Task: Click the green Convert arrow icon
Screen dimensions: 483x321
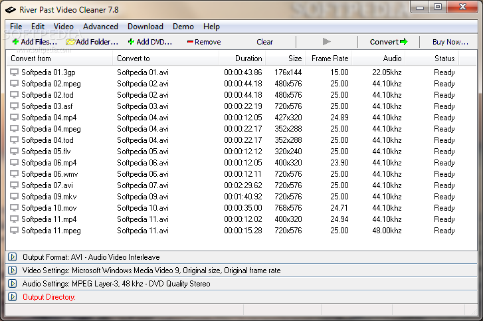Action: click(x=404, y=42)
